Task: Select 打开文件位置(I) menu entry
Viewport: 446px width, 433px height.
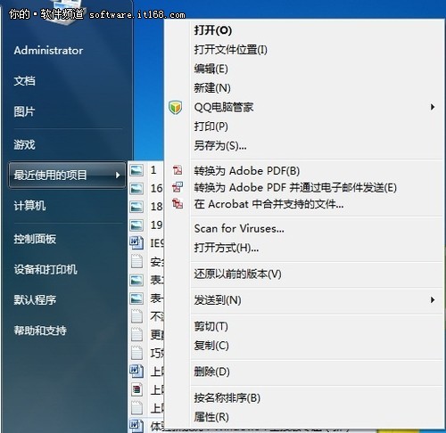Action: point(230,50)
